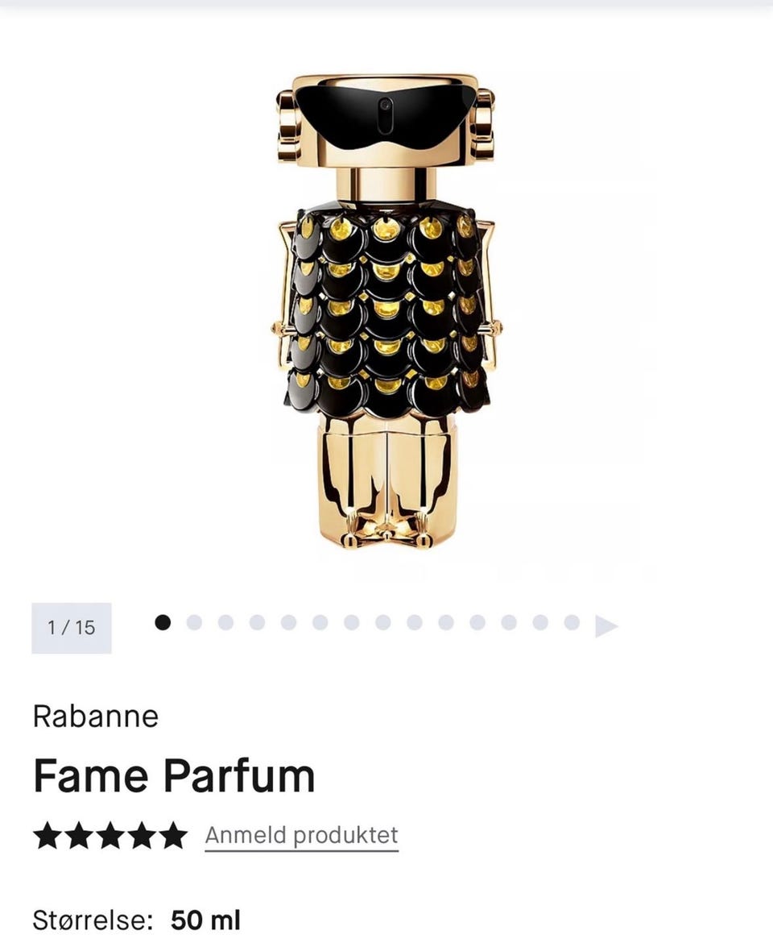Click the third rating star
773x947 pixels.
[x=110, y=836]
